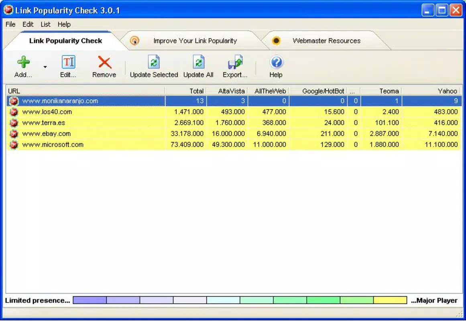
Task: Click Total value 73.409.000 for microsoft
Action: click(187, 145)
